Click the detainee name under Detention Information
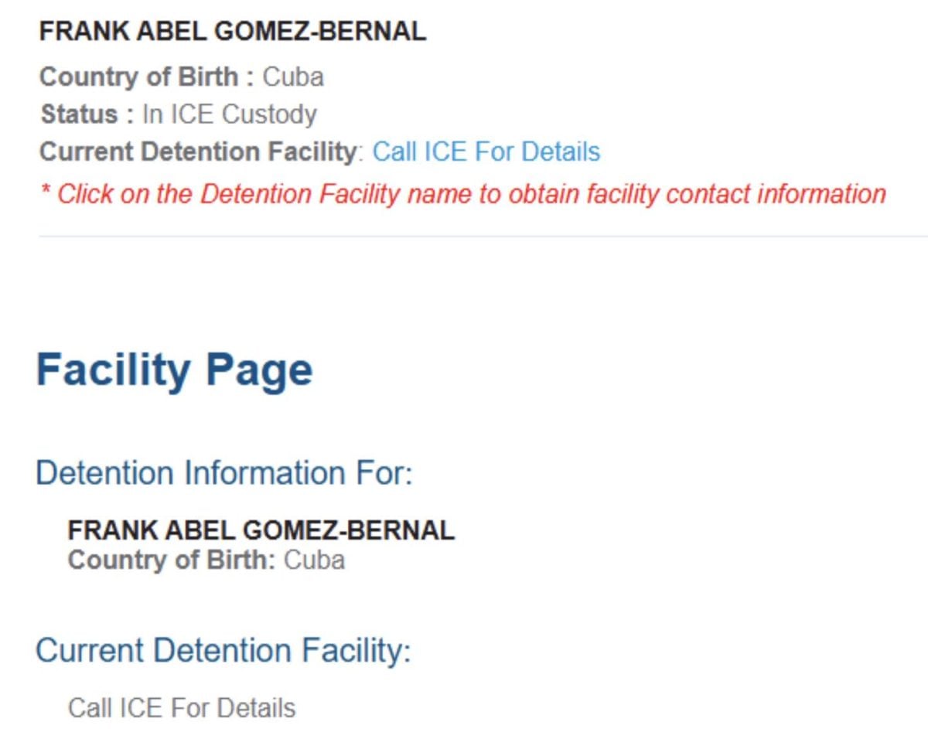This screenshot has width=928, height=729. (261, 530)
